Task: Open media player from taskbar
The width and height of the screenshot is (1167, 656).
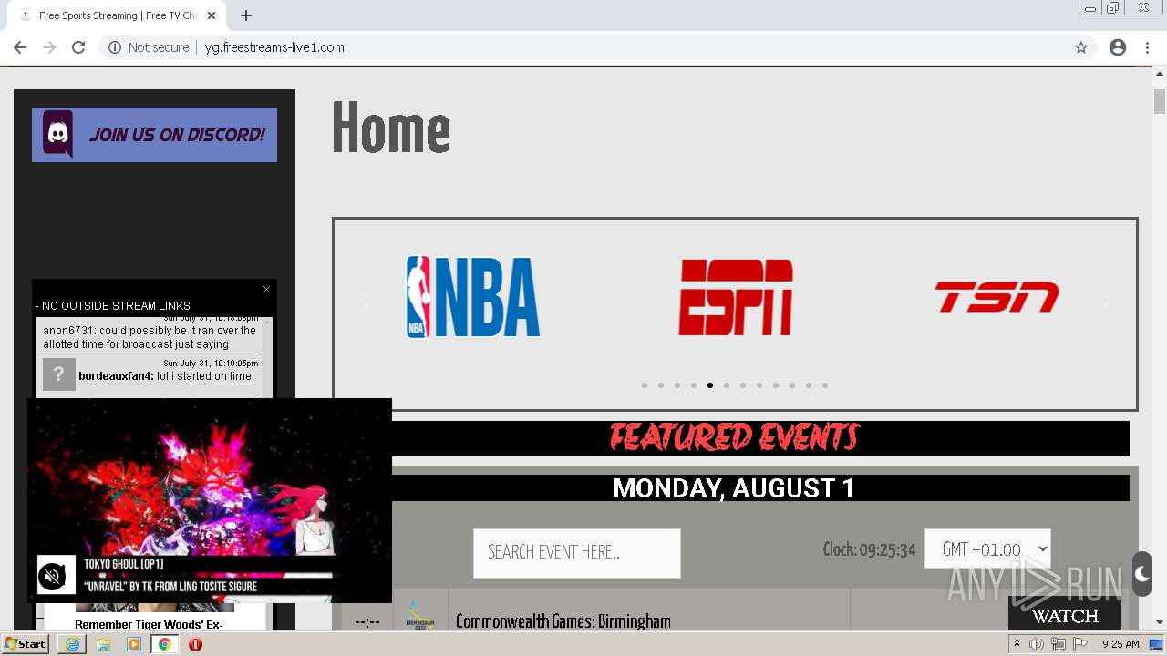Action: (x=134, y=644)
